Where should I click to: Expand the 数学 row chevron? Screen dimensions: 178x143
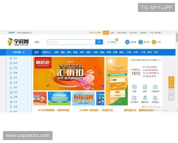(27, 63)
